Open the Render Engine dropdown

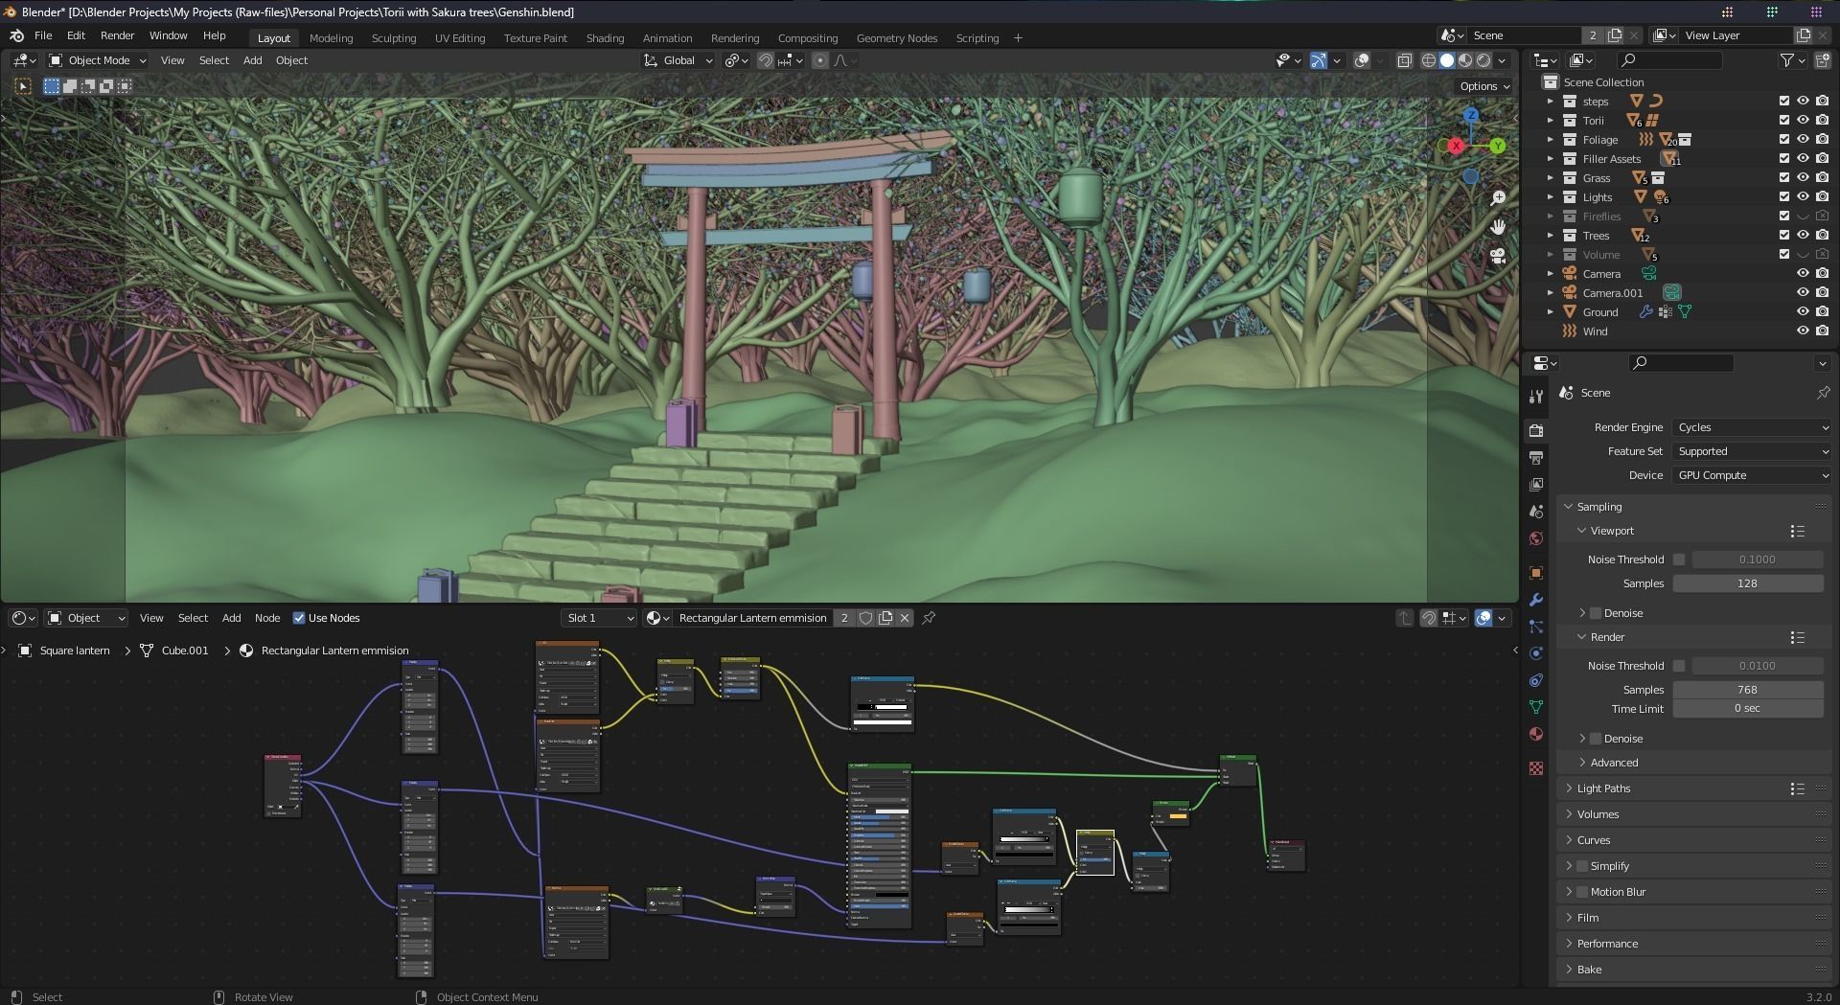tap(1752, 427)
